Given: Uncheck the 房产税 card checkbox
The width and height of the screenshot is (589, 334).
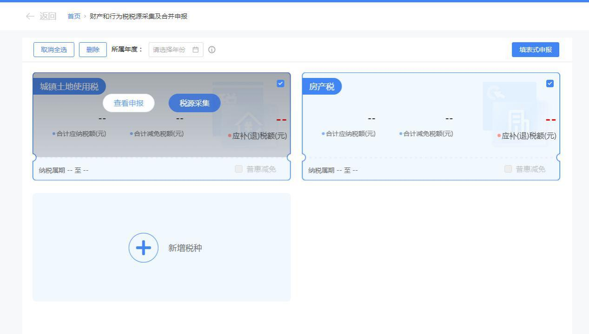Looking at the screenshot, I should 550,83.
